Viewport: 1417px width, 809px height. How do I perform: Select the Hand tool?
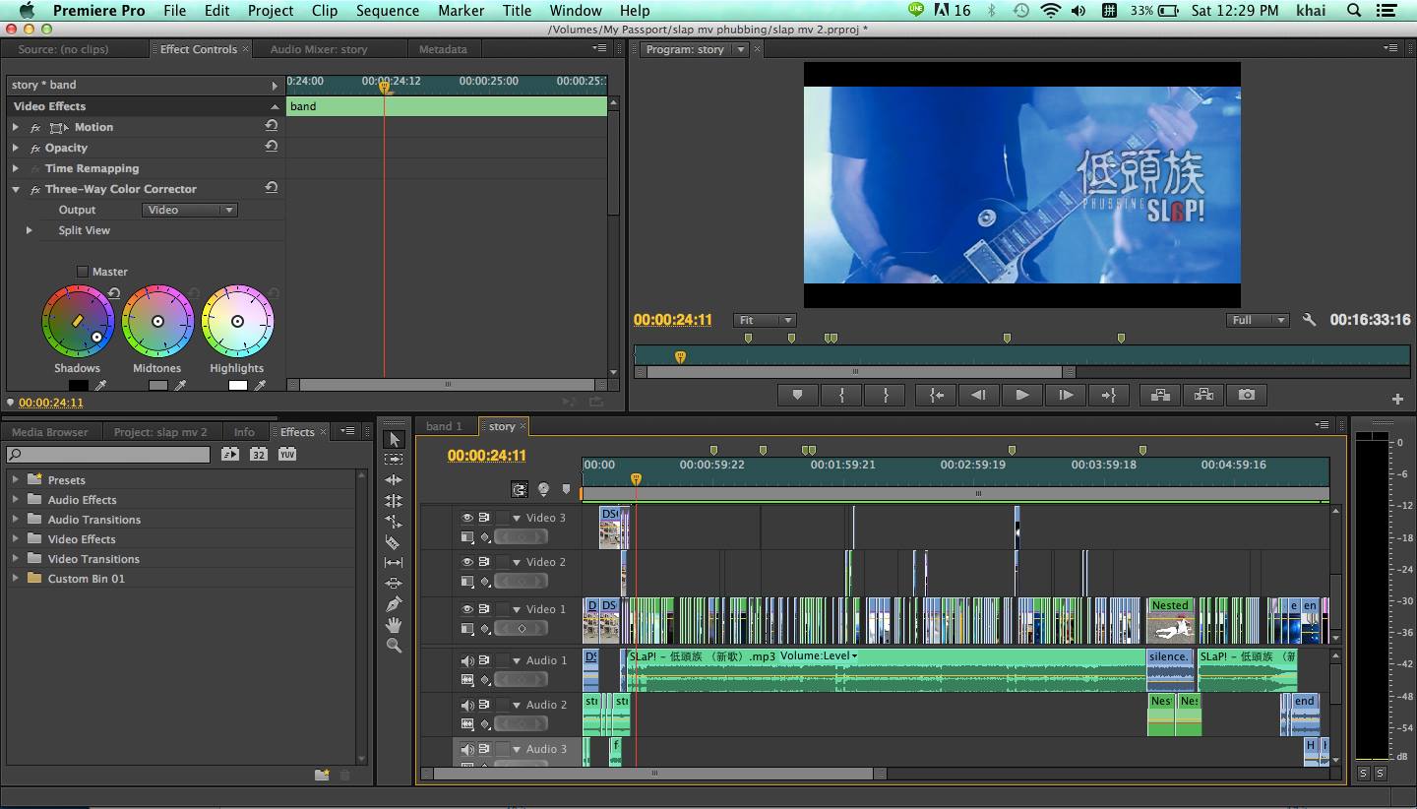[394, 625]
